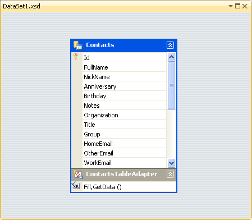Viewport: 252px width, 220px height.
Task: Open the DataSet1.xsd window dropdown arrow
Action: click(x=231, y=6)
